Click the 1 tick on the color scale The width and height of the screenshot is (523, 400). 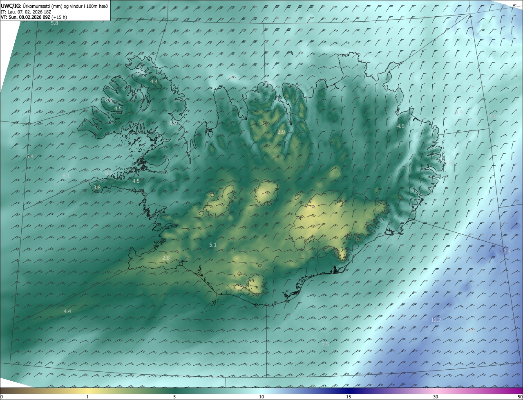click(x=87, y=397)
